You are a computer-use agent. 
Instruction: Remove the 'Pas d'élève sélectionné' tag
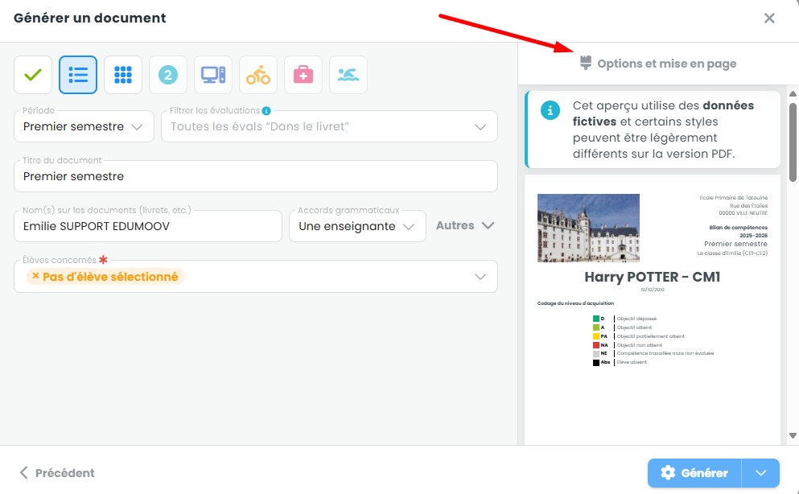pyautogui.click(x=35, y=276)
